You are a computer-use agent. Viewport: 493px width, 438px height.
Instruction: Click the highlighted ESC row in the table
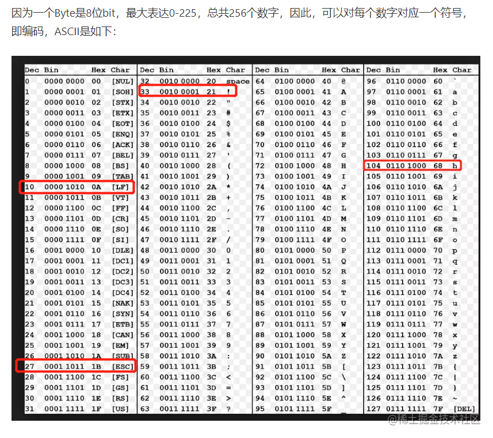(x=81, y=366)
